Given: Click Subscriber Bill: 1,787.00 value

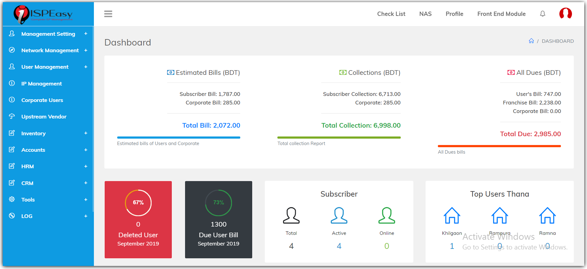Looking at the screenshot, I should tap(210, 94).
